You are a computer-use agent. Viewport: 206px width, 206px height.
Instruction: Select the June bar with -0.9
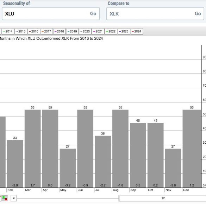pos(85,149)
